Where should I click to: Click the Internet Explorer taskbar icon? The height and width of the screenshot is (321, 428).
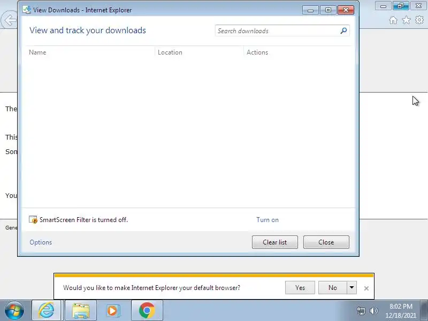click(47, 311)
